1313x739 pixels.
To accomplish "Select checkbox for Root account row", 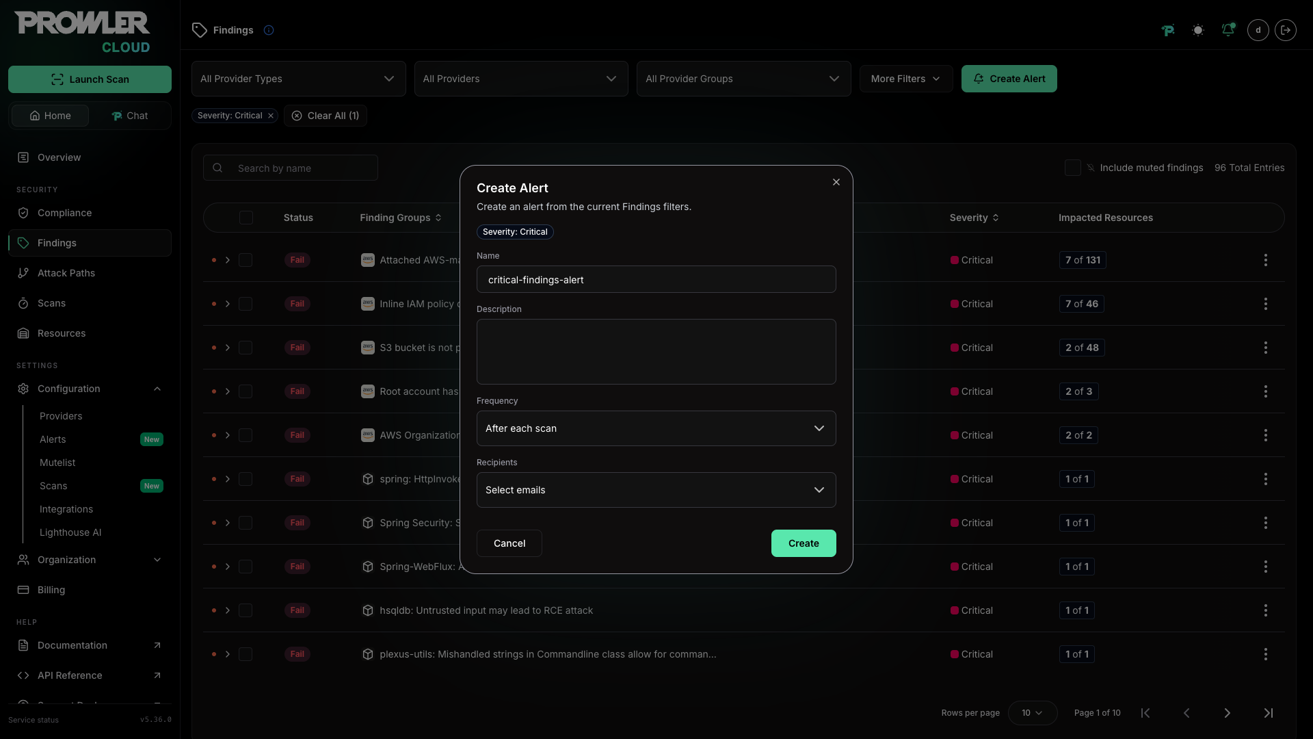I will (x=246, y=391).
